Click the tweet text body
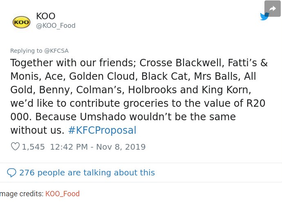 (139, 97)
